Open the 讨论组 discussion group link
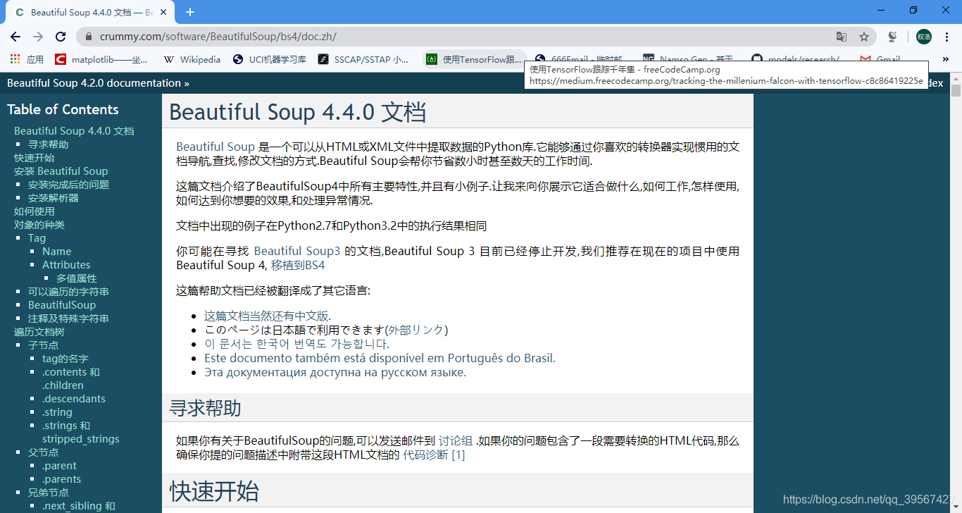Image resolution: width=962 pixels, height=513 pixels. pyautogui.click(x=456, y=441)
